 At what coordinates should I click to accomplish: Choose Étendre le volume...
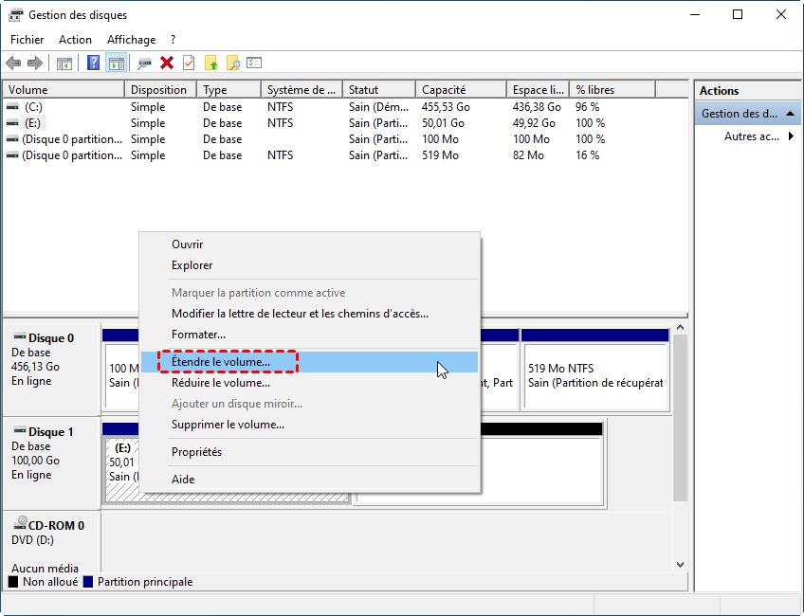click(310, 362)
